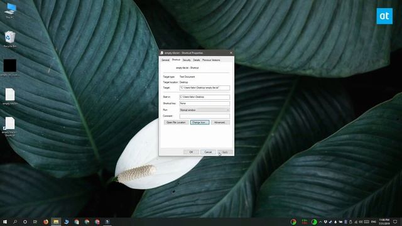This screenshot has height=226, width=402.
Task: Click the Target path input field
Action: [205, 88]
